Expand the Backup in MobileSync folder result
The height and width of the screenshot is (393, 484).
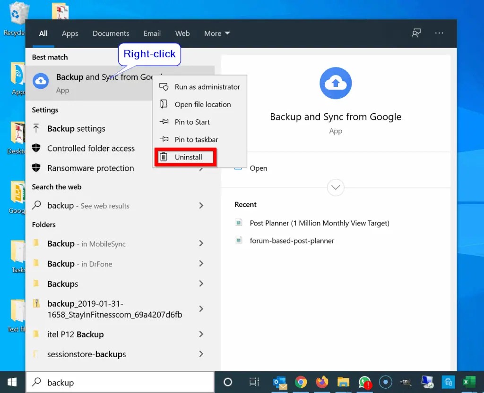pos(201,244)
